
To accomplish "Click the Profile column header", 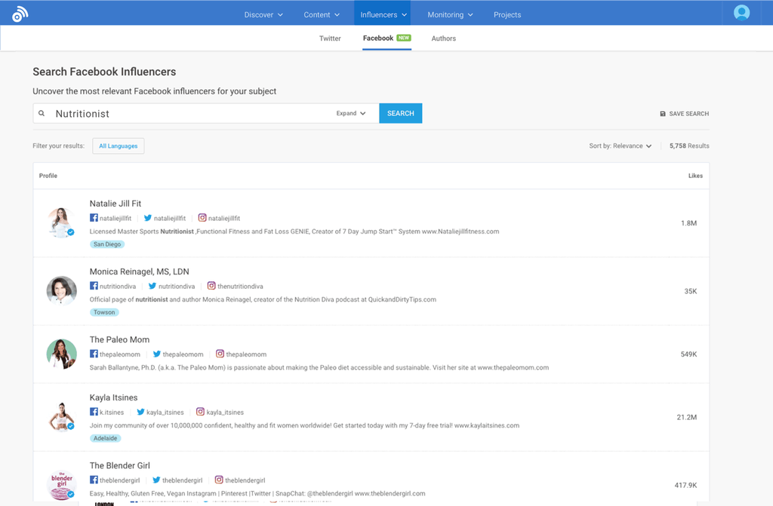I will coord(48,176).
